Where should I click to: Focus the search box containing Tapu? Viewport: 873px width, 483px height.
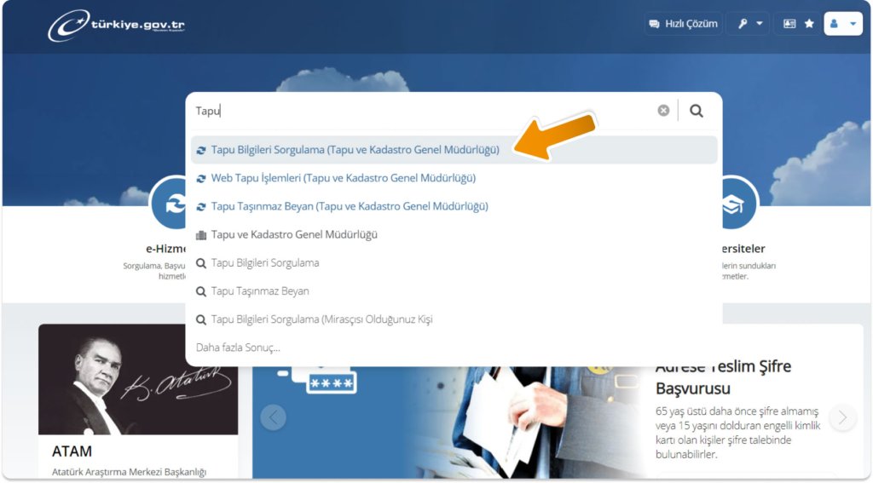(423, 111)
